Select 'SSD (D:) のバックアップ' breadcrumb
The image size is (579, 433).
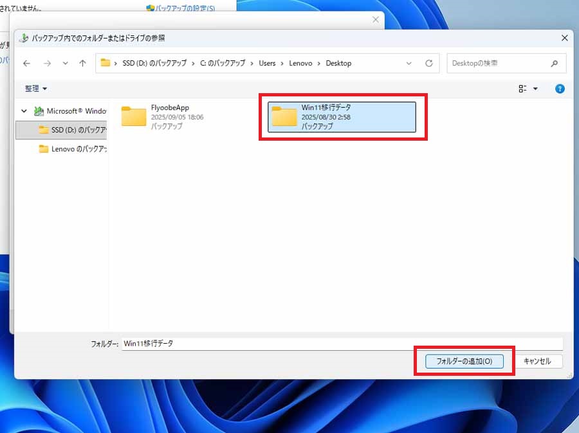point(154,63)
